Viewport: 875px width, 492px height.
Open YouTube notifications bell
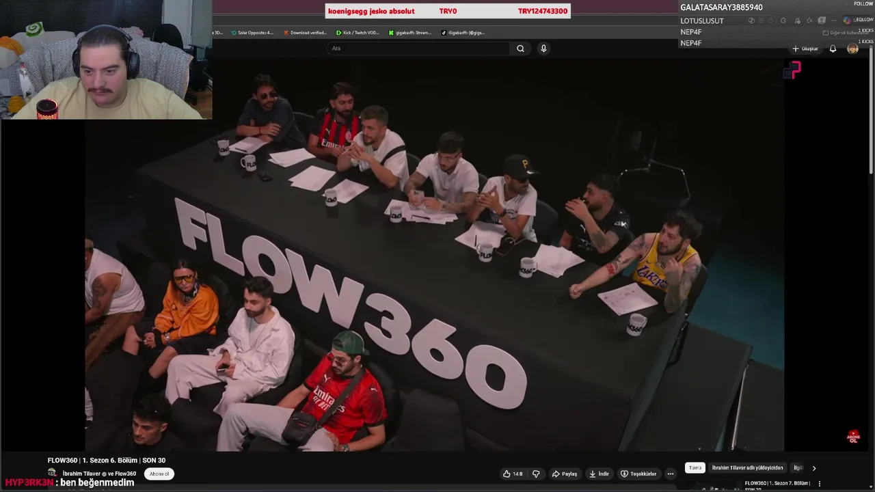pyautogui.click(x=833, y=49)
